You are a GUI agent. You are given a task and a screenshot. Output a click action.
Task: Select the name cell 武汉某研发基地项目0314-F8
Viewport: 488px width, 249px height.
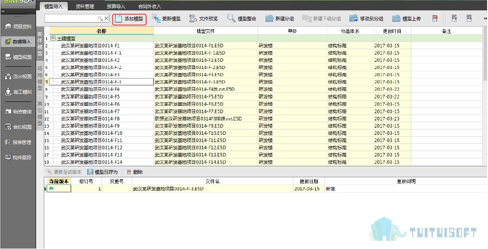[102, 119]
